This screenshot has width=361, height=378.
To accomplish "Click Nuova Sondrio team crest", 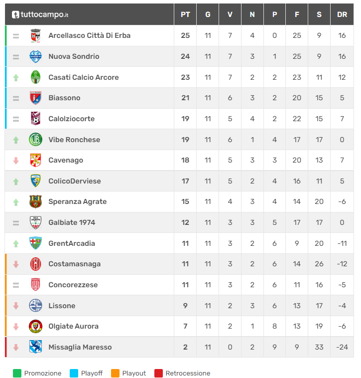I will click(35, 56).
